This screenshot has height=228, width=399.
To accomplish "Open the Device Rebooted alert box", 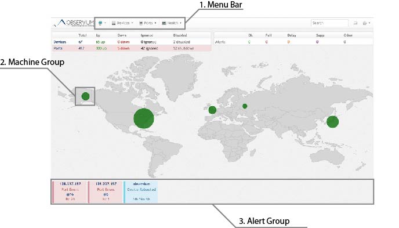I will pos(141,192).
